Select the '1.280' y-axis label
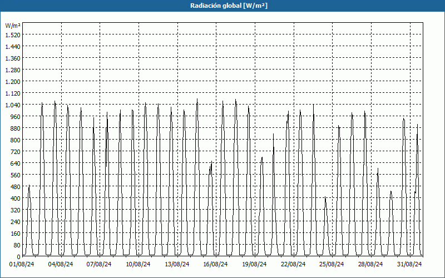The height and width of the screenshot is (278, 445). [13, 70]
